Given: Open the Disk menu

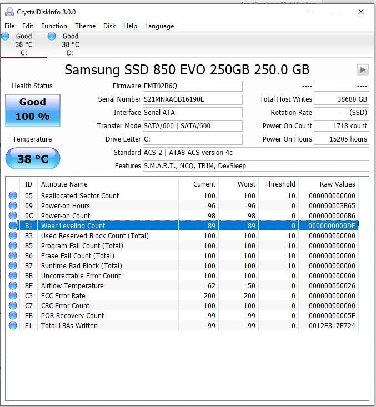Looking at the screenshot, I should click(x=109, y=26).
